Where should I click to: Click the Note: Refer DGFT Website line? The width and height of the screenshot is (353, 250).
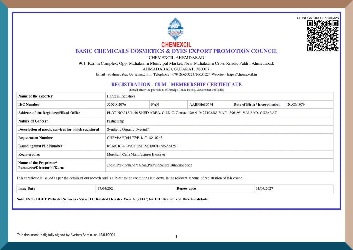[112, 199]
